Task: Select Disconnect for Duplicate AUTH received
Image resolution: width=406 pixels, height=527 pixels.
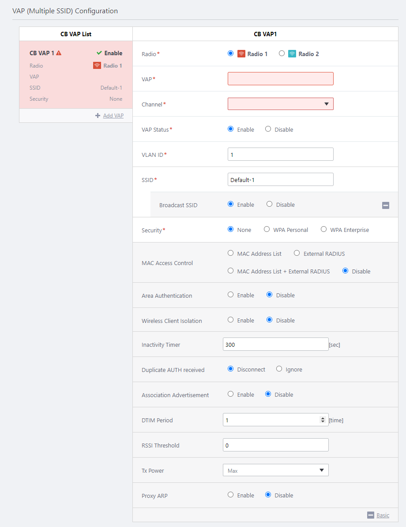Action: 230,369
